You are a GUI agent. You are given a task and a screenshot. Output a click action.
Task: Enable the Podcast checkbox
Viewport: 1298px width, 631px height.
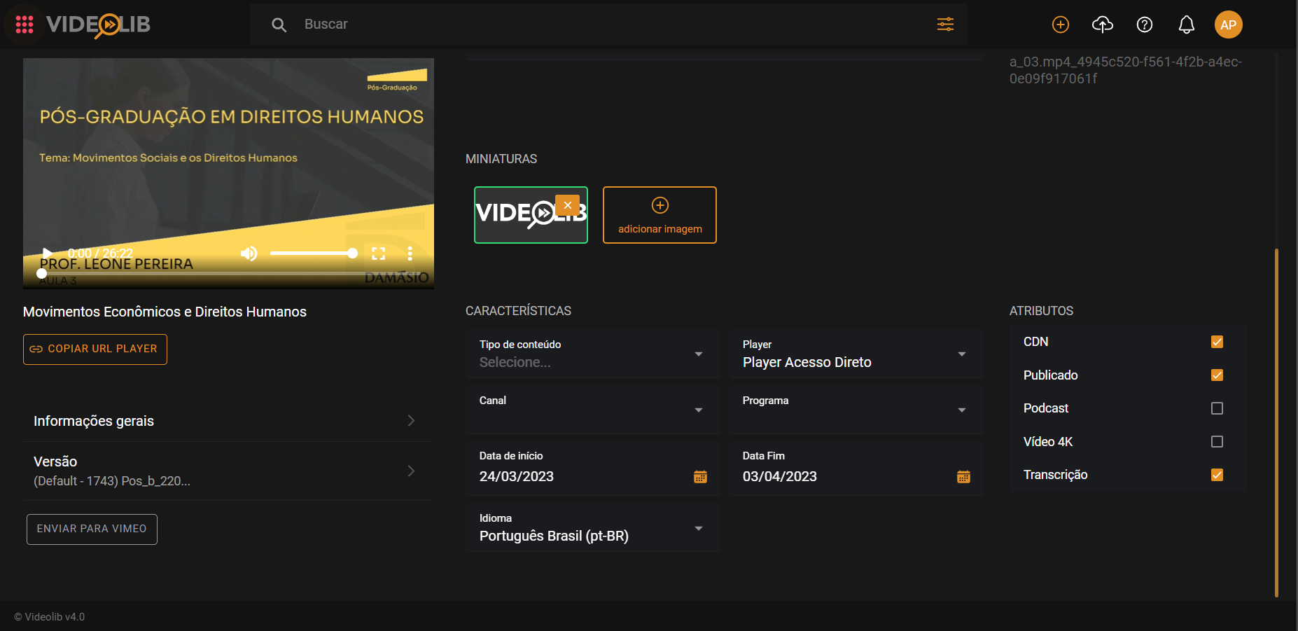point(1217,408)
